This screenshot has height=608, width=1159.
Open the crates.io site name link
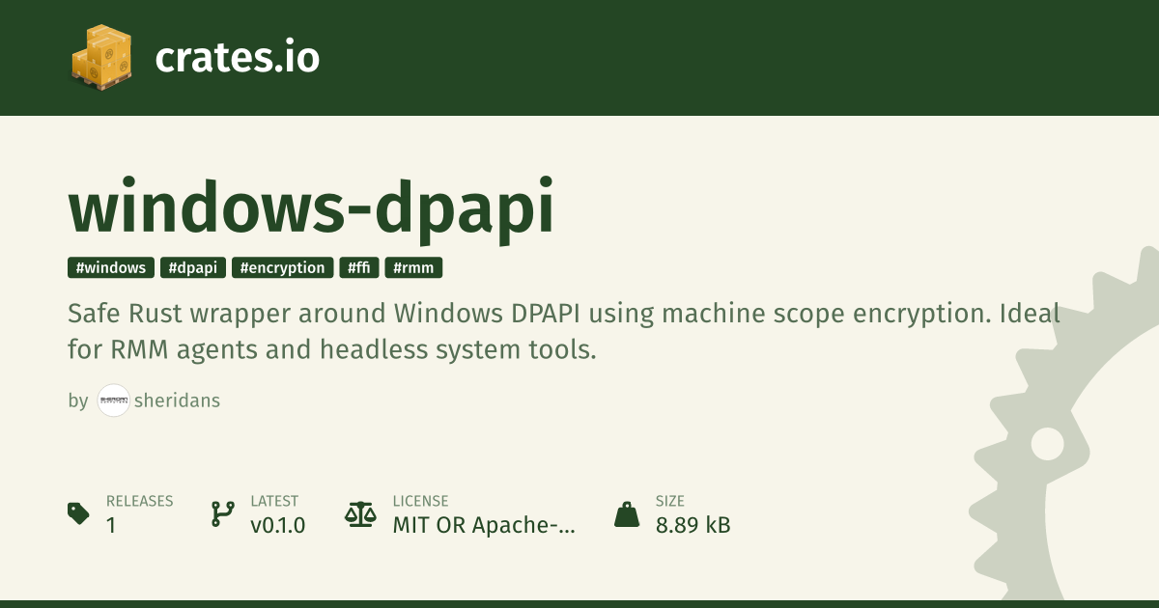click(x=237, y=58)
